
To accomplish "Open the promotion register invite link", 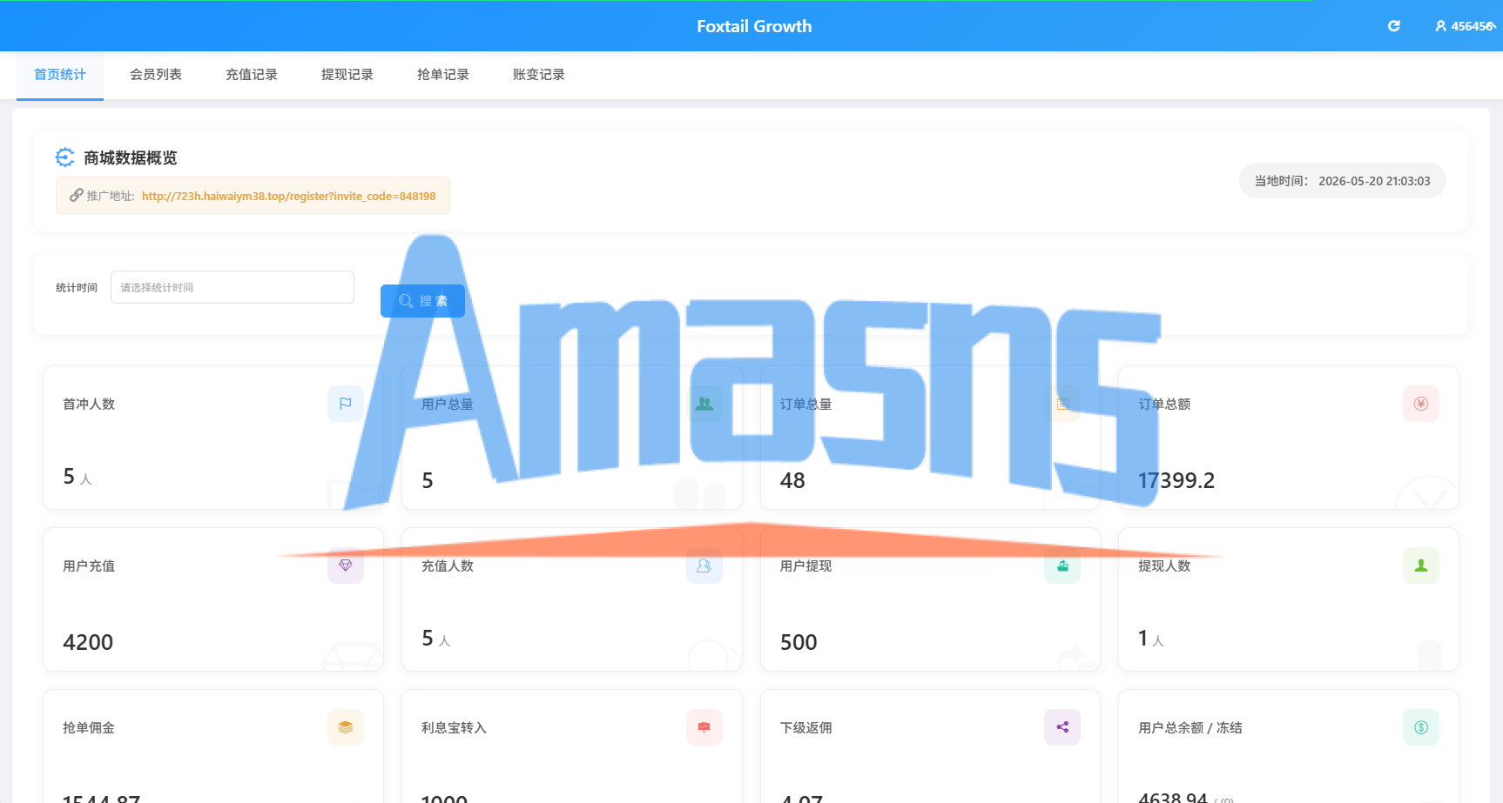I will 288,197.
